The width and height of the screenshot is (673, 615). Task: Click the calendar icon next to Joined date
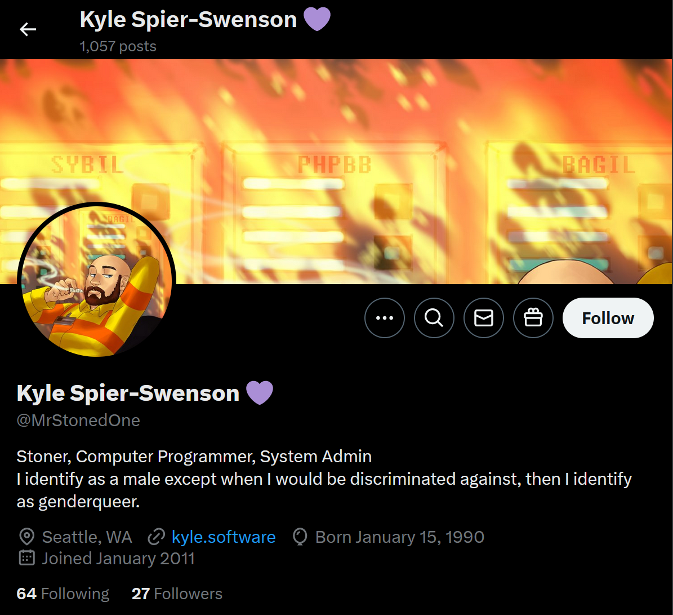(26, 558)
